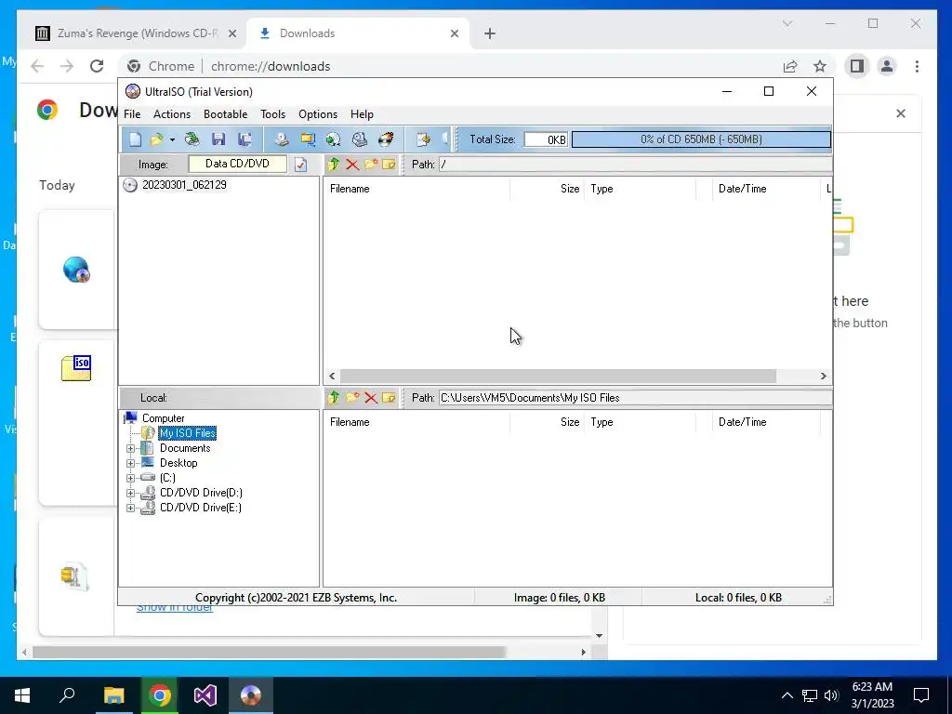
Task: Open Visual Studio from taskbar
Action: [205, 695]
